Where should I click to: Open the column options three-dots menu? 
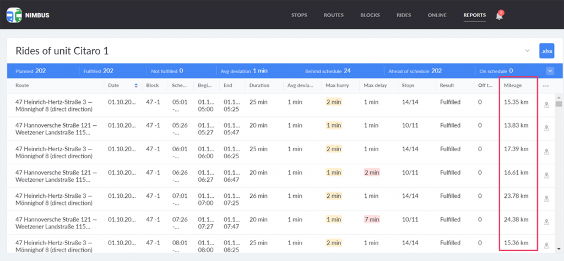(546, 86)
